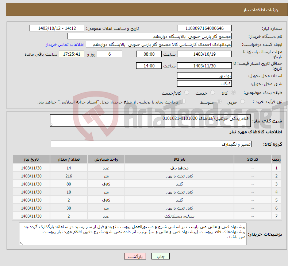Open buyer contact information link
Viewport: 288px width, 266px height.
point(65,44)
